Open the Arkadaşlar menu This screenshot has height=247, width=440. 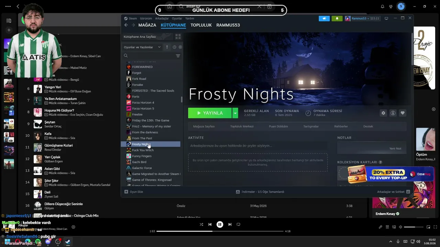tap(162, 19)
